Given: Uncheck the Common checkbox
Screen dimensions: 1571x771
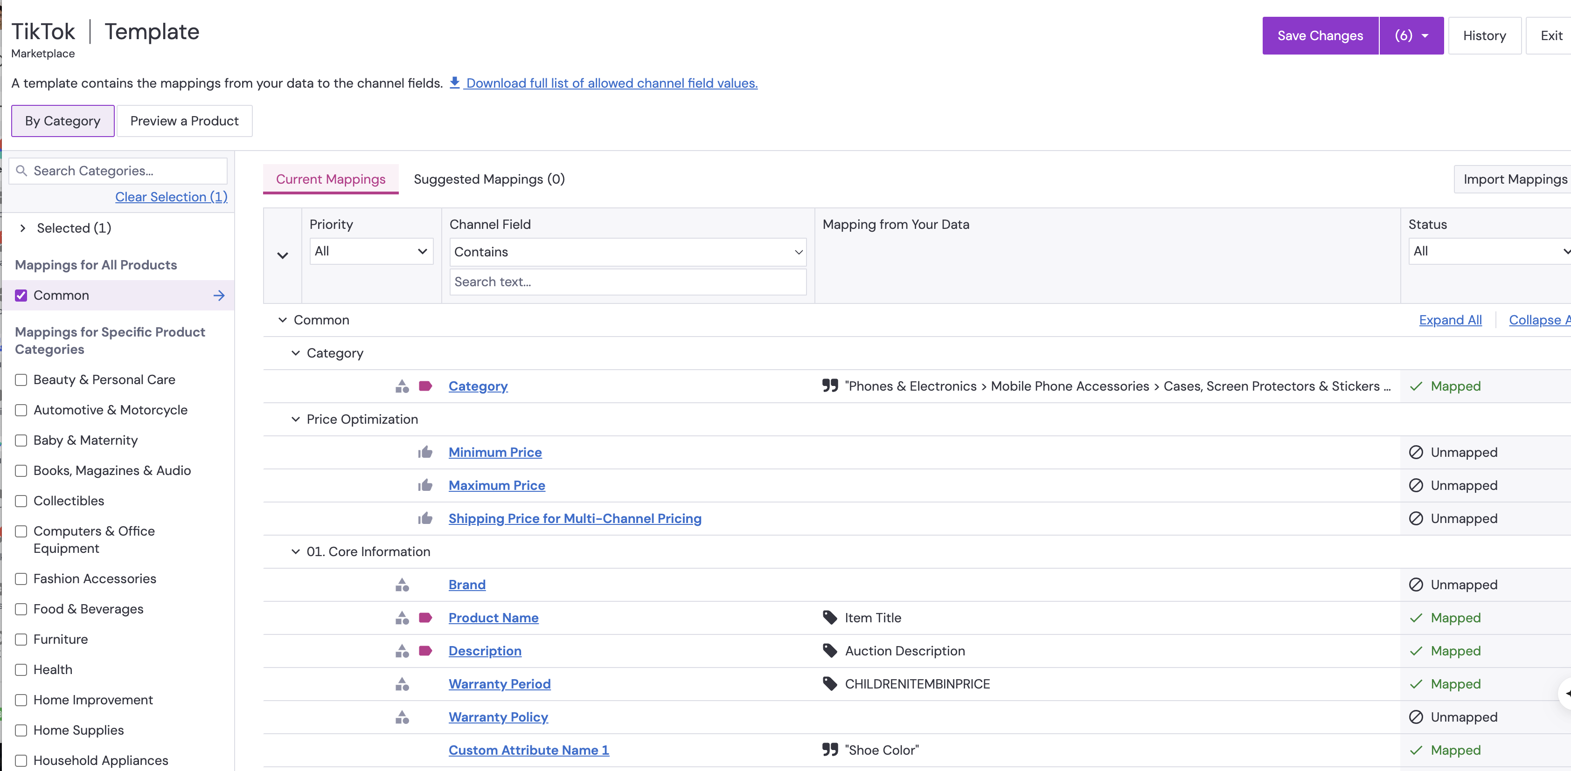Looking at the screenshot, I should coord(21,295).
